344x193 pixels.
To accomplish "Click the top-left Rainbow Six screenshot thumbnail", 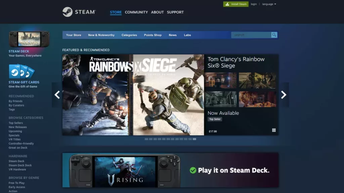I will pyautogui.click(x=221, y=80).
